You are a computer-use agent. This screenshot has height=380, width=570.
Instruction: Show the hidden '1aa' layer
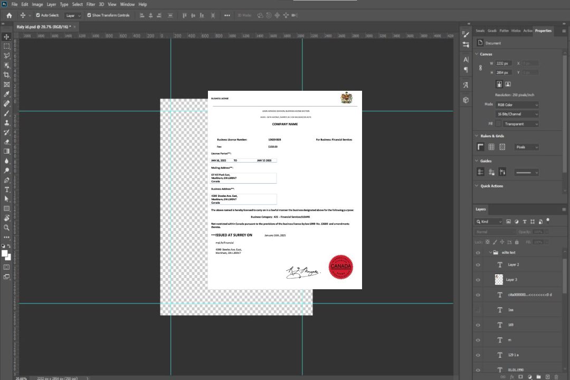pos(478,310)
